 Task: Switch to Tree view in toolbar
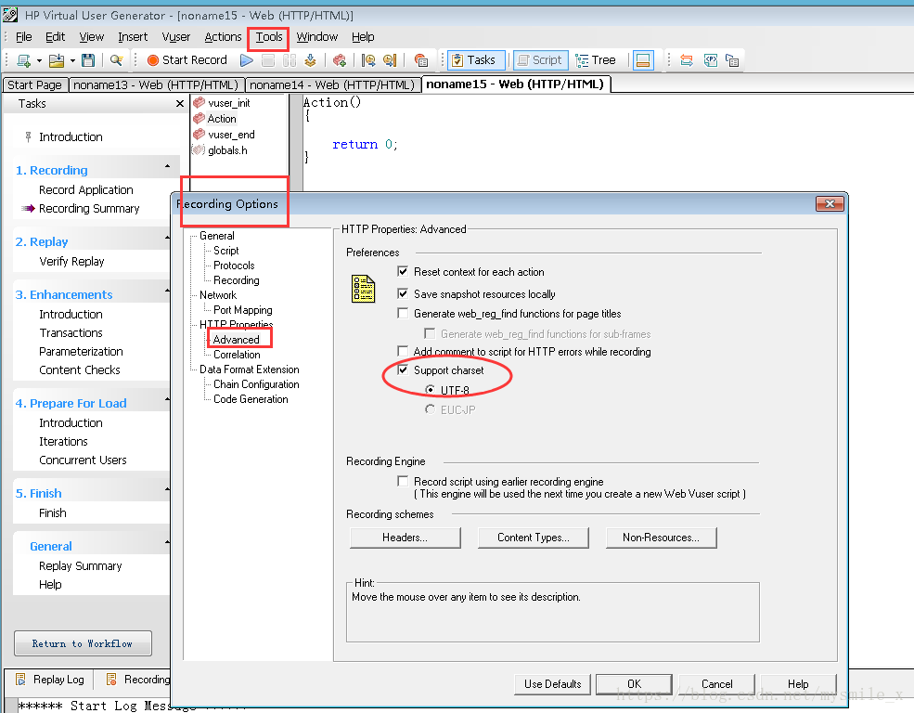(x=596, y=60)
